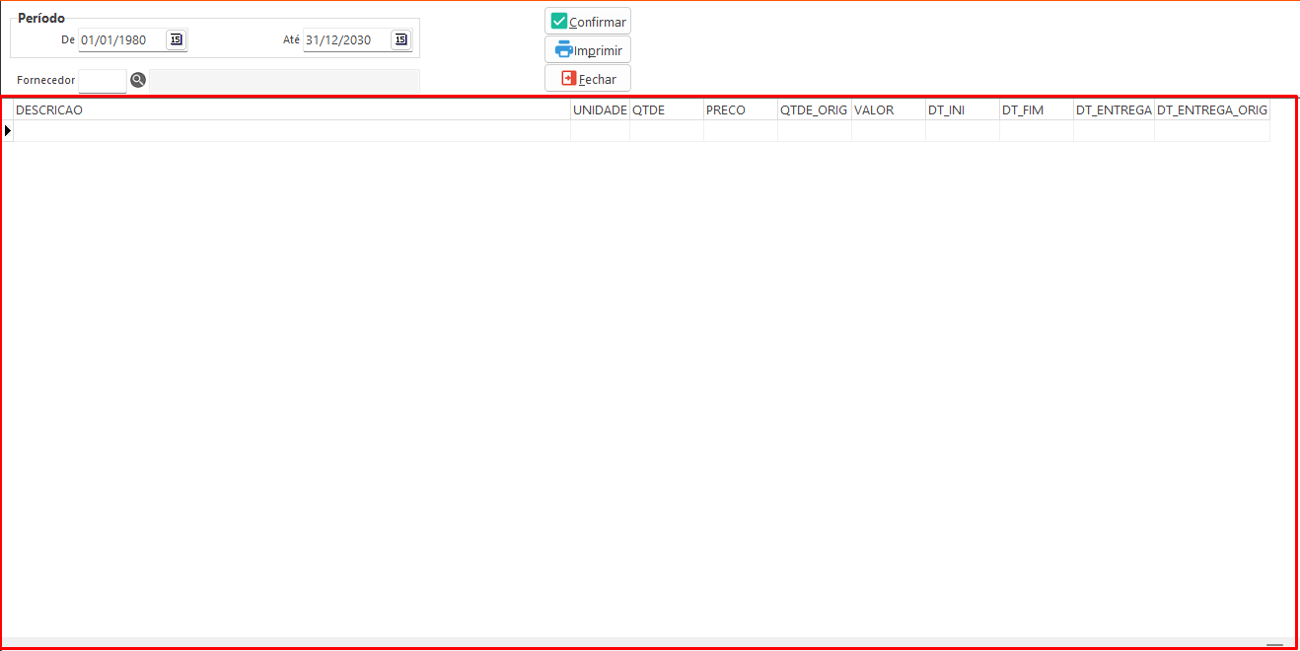Click the Fornecedor search magnifier icon
This screenshot has height=651, width=1300.
(x=138, y=80)
